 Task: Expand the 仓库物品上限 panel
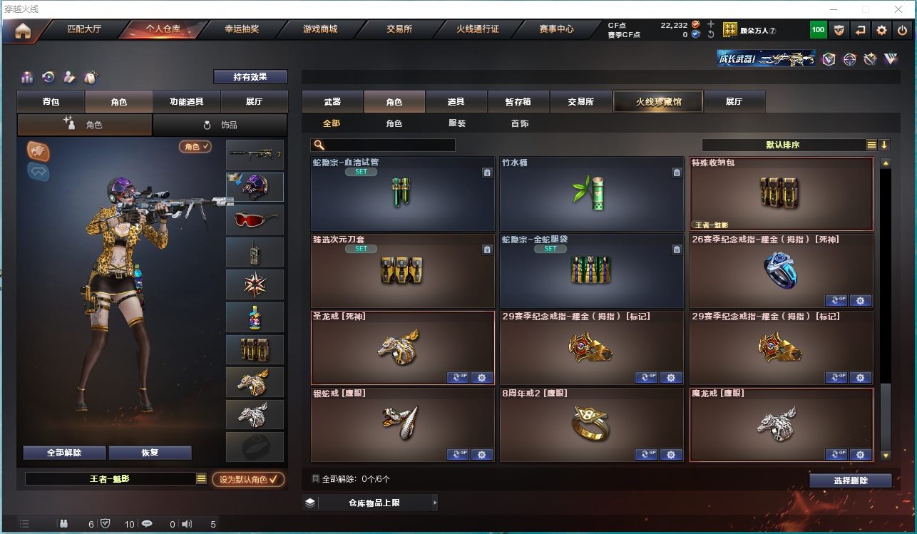click(x=370, y=503)
